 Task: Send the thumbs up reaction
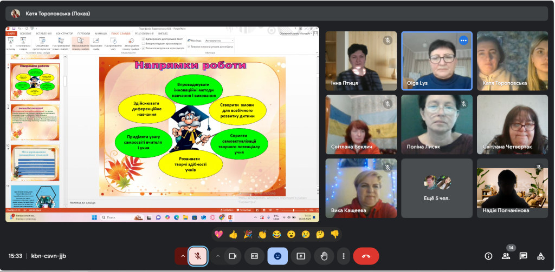(233, 234)
